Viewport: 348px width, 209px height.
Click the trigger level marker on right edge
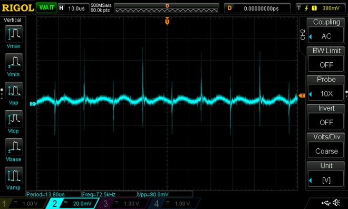(302, 96)
